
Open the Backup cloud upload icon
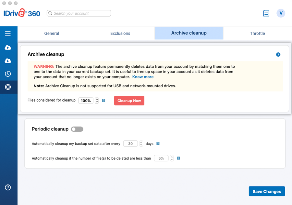click(8, 48)
